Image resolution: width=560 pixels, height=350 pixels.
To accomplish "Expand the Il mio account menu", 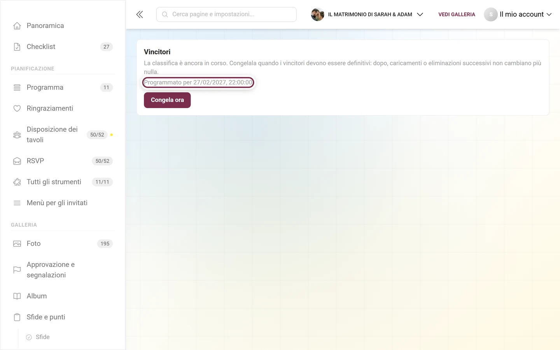I will tap(518, 14).
